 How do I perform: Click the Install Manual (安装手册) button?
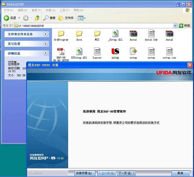point(85,173)
